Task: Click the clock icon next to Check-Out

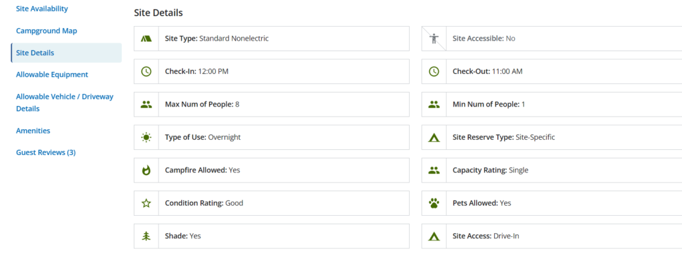Action: [x=434, y=72]
